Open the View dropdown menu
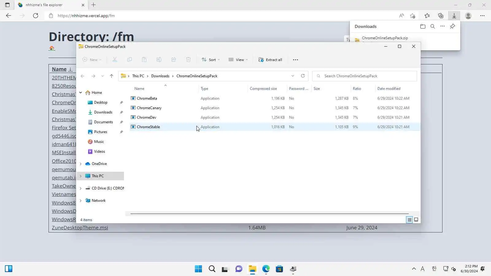491x276 pixels. coord(238,60)
